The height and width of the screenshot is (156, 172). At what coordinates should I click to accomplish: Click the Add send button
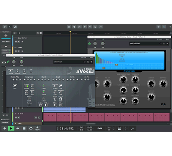(x=5, y=122)
